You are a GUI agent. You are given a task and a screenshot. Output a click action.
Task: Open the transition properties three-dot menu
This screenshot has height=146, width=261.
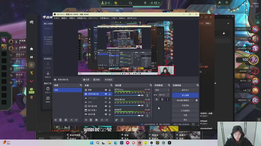pyautogui.click(x=168, y=99)
